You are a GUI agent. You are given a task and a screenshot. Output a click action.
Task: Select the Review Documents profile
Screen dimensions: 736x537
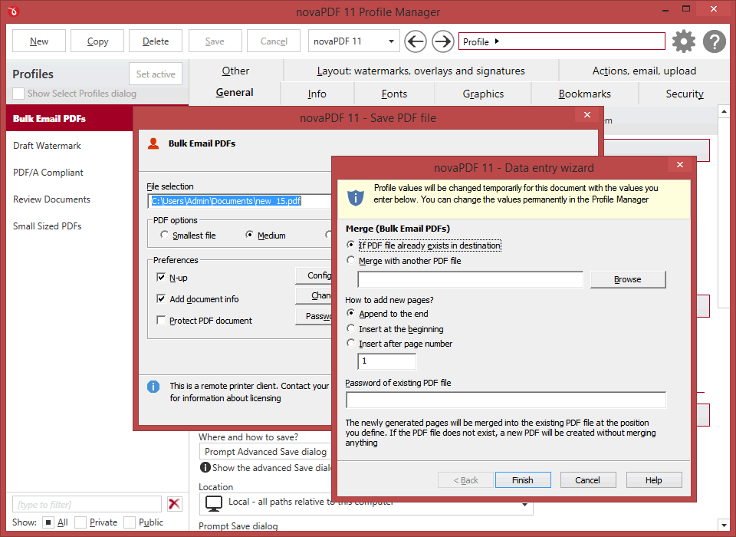pos(70,199)
